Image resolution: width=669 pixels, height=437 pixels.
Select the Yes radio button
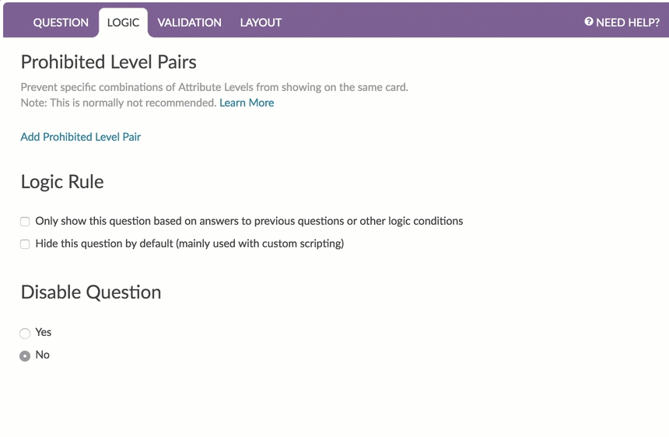point(25,334)
